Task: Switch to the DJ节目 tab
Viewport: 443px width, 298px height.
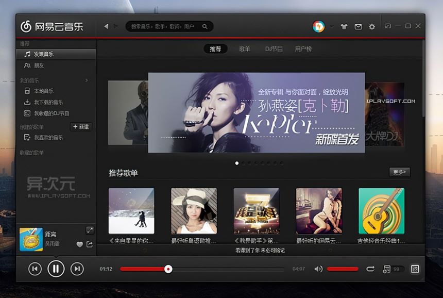Action: pyautogui.click(x=274, y=49)
